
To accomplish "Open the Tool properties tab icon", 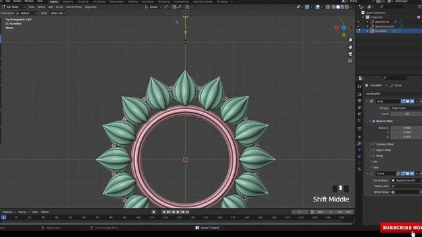I will (x=359, y=86).
